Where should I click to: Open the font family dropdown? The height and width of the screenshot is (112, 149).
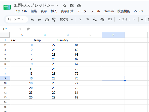[127, 19]
